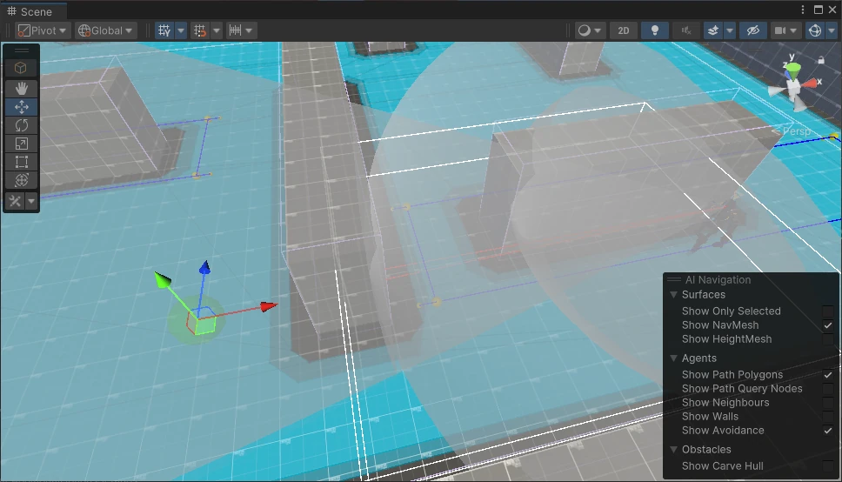Enable Show Path Query Nodes checkbox
The width and height of the screenshot is (842, 482).
828,389
